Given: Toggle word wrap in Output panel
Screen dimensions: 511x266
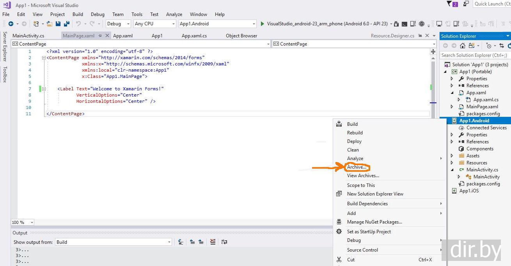Looking at the screenshot, I should coord(224,242).
